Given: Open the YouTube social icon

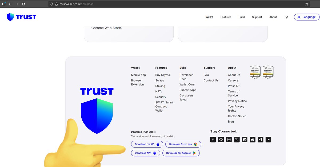Looking at the screenshot, I should coord(268,139).
